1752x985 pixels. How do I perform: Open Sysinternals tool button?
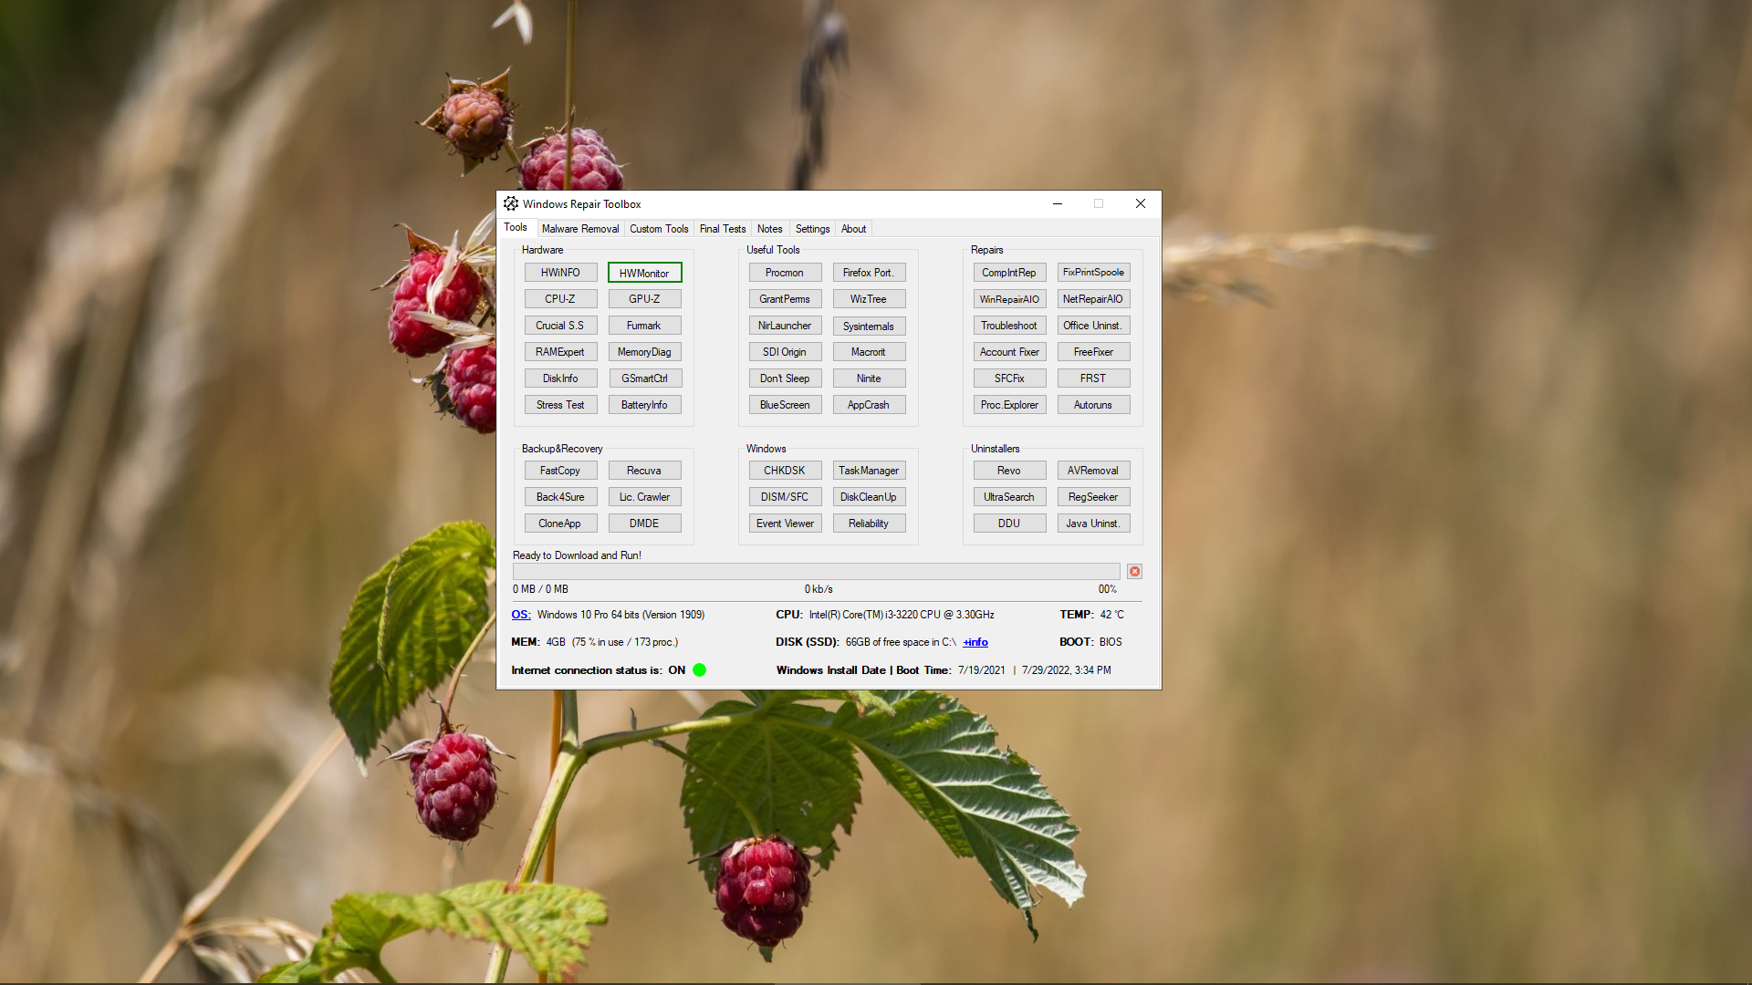pos(868,326)
